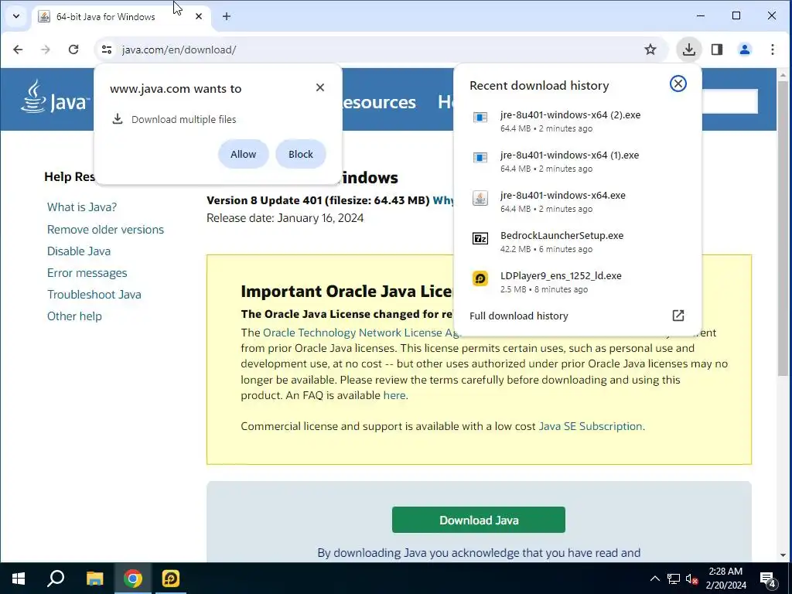Click the Java logo in header
Image resolution: width=792 pixels, height=594 pixels.
[x=55, y=97]
